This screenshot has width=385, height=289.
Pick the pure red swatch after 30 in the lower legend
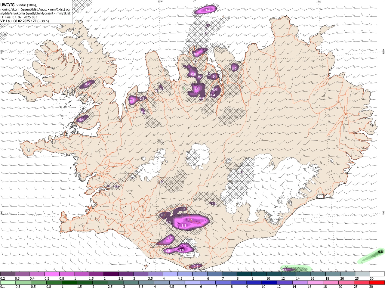coord(377,282)
